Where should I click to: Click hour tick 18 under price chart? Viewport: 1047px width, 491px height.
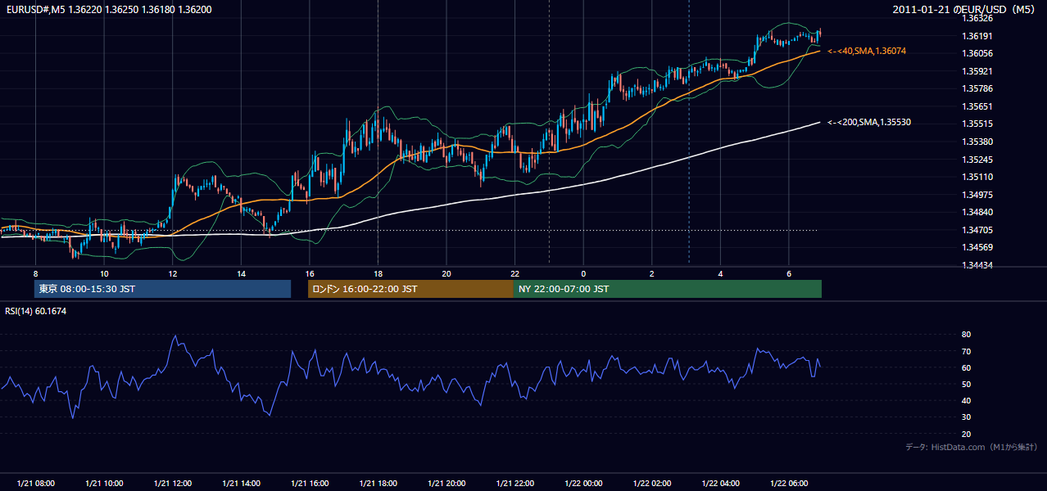tap(378, 273)
